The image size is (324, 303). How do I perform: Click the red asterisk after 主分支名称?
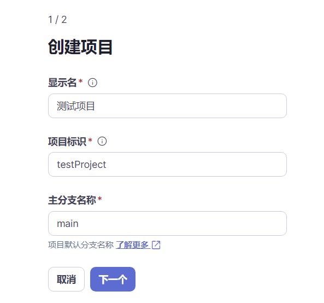click(x=100, y=199)
